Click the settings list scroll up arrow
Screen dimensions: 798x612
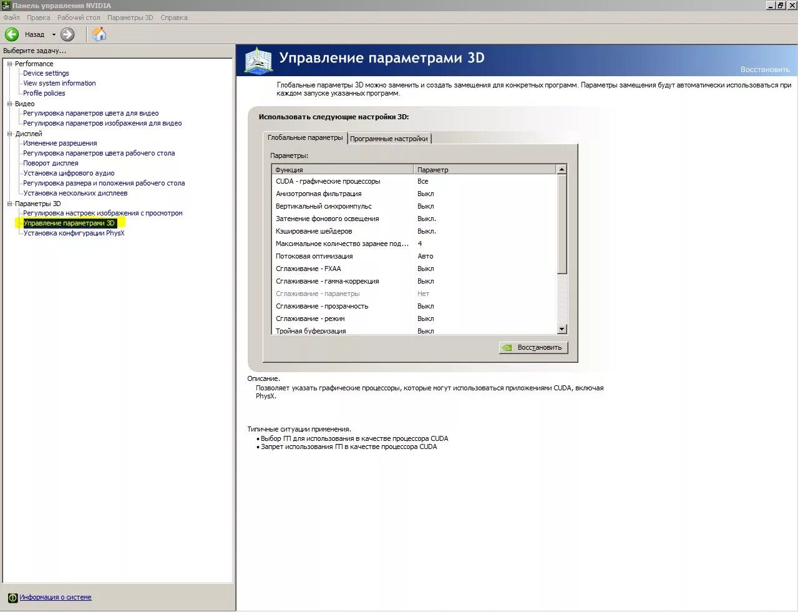tap(562, 169)
